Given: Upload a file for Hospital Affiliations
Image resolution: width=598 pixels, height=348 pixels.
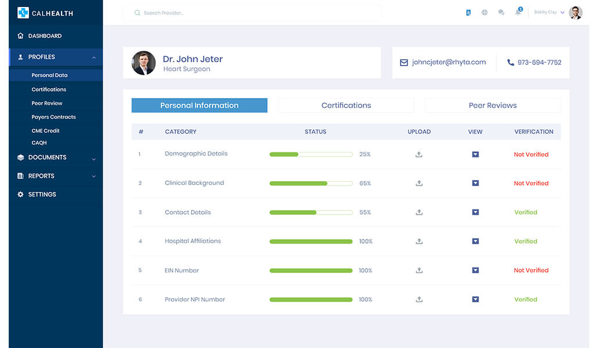Looking at the screenshot, I should tap(419, 241).
